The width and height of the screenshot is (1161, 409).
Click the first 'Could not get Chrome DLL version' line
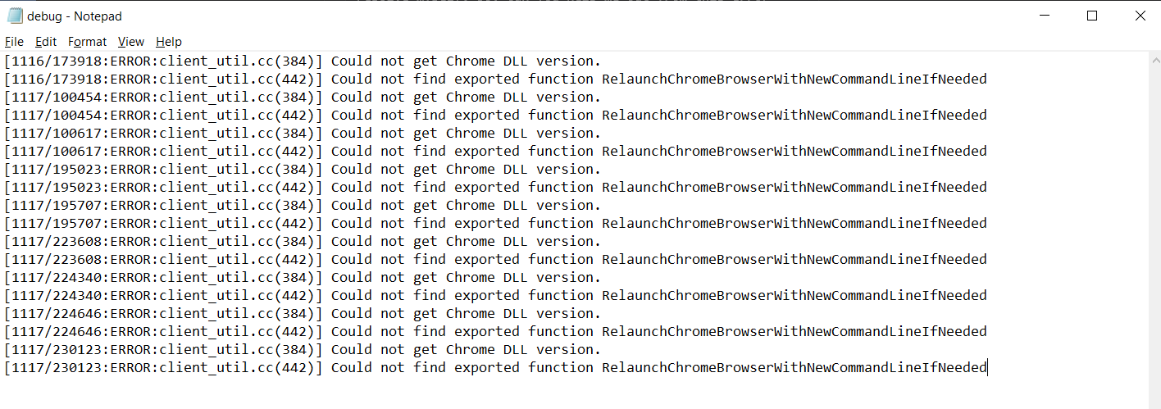click(303, 61)
